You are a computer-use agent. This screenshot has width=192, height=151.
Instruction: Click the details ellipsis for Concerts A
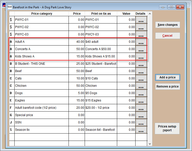point(141,49)
